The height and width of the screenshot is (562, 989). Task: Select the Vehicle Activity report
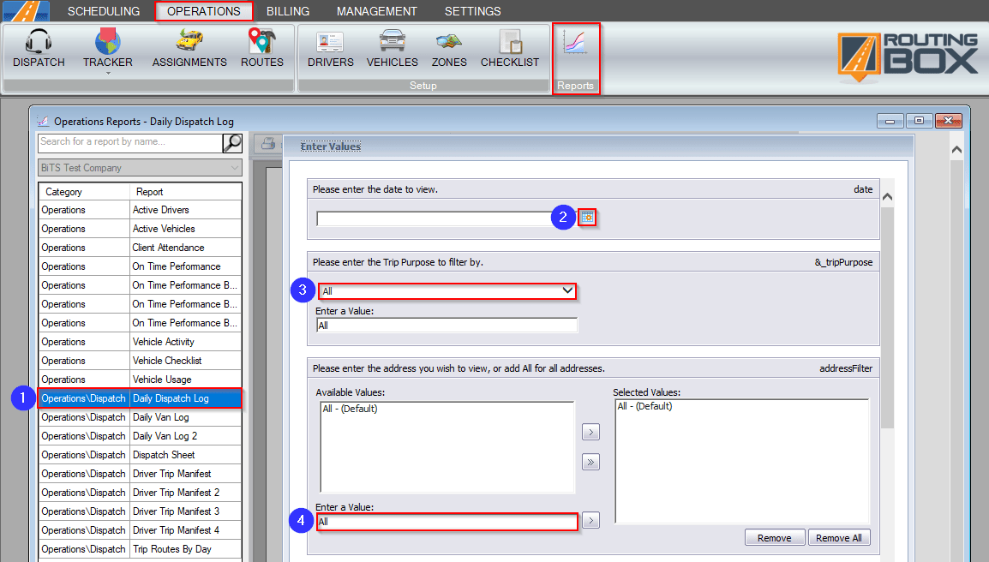click(140, 342)
